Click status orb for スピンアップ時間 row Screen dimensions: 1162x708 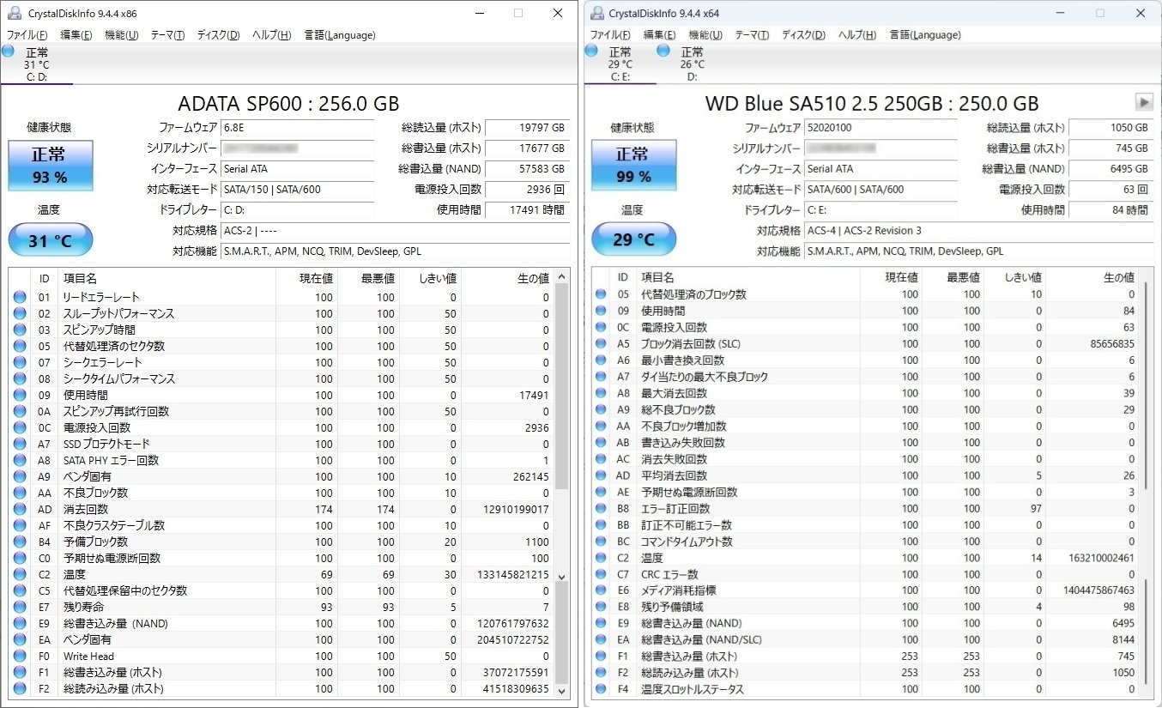(x=20, y=330)
